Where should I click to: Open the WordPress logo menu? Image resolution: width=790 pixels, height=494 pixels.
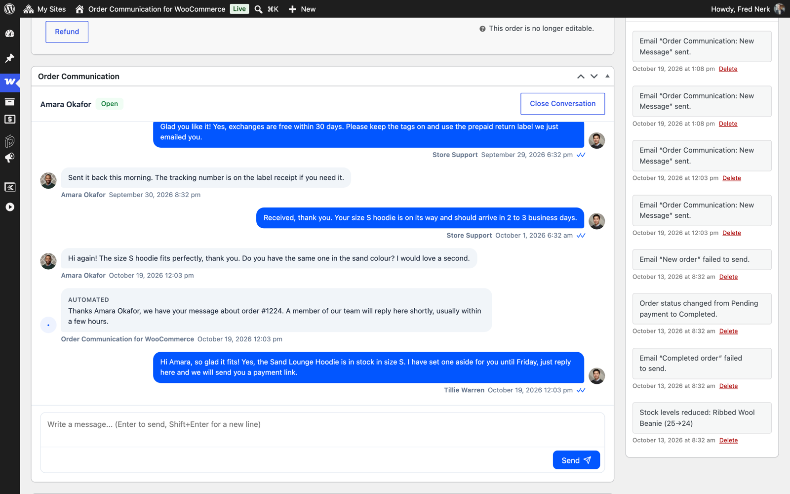coord(9,9)
